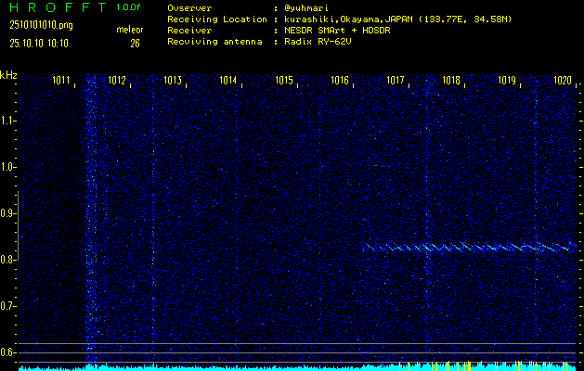Click the 1.0 kHz frequency label
Screen dimensions: 584x371
(6, 167)
